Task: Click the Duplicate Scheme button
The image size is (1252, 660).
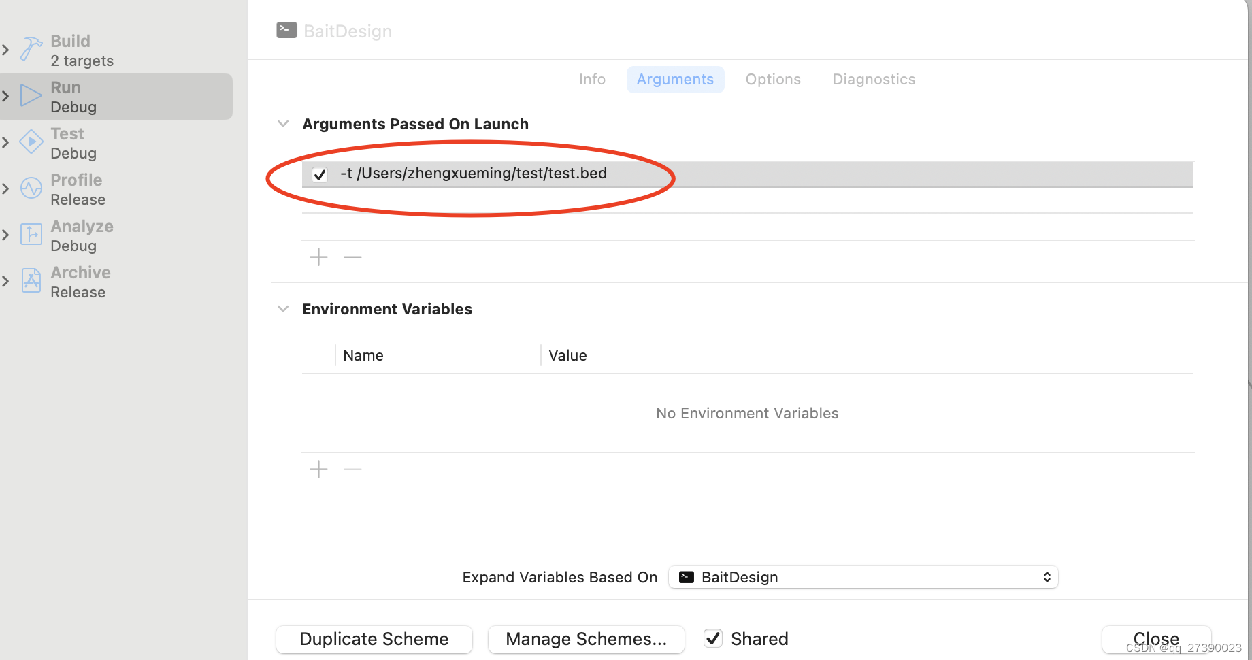Action: pos(374,639)
